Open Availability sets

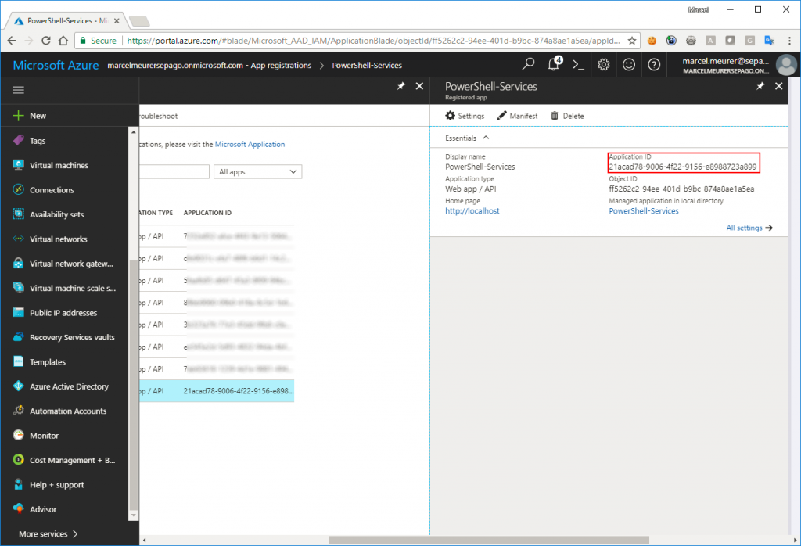56,214
